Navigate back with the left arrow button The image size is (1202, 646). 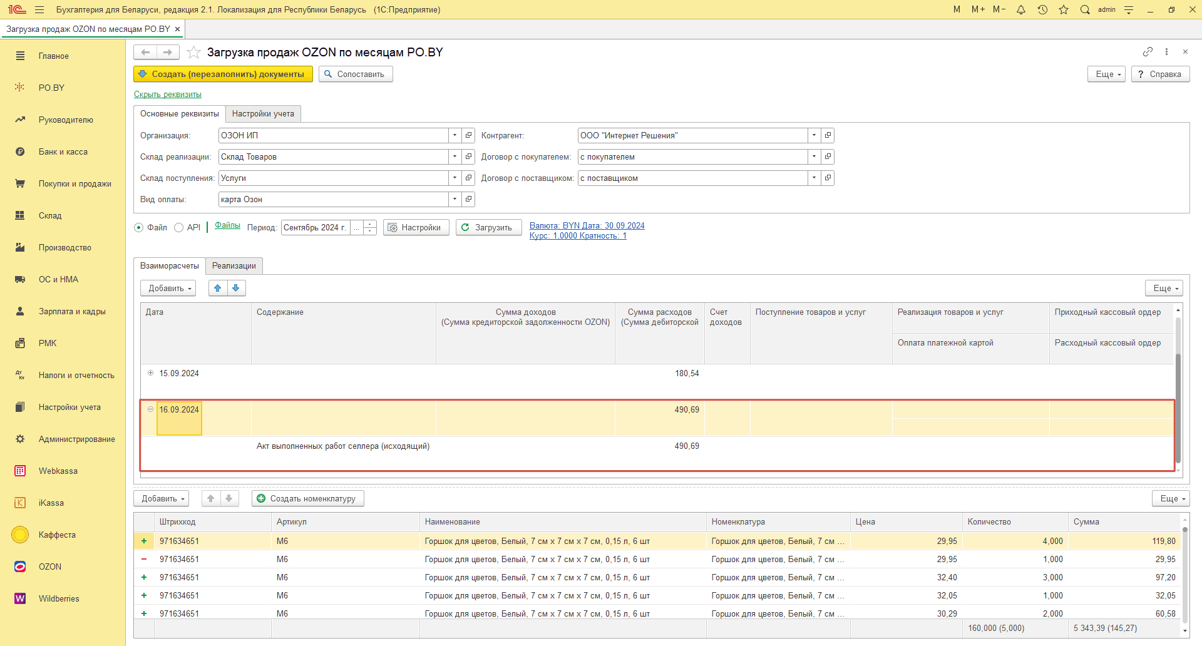point(145,52)
